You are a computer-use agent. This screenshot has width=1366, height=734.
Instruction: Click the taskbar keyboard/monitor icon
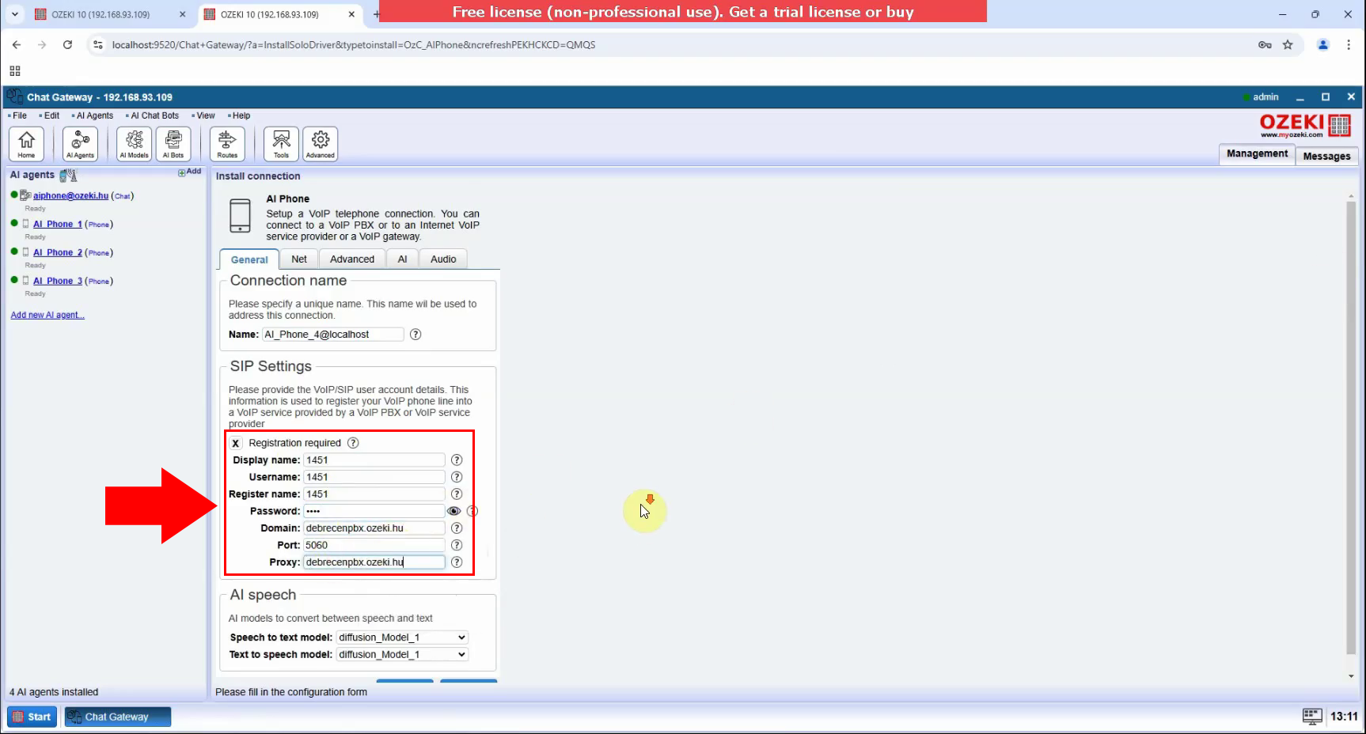click(x=1312, y=717)
